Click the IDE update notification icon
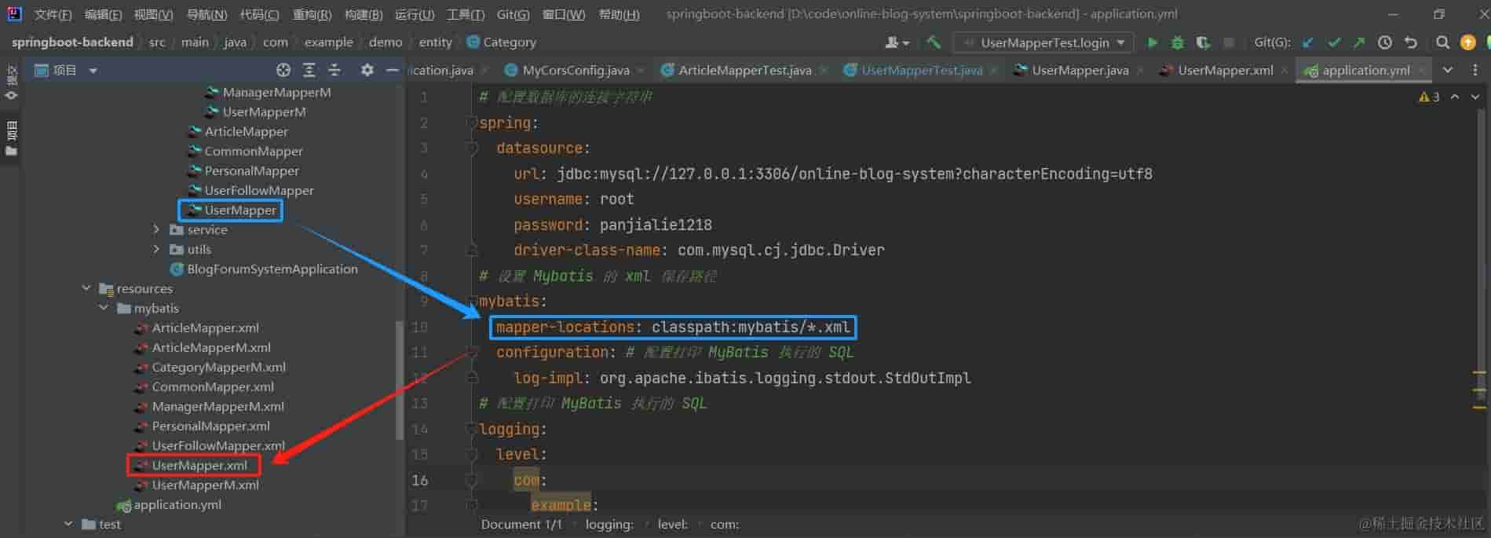 tap(1467, 42)
